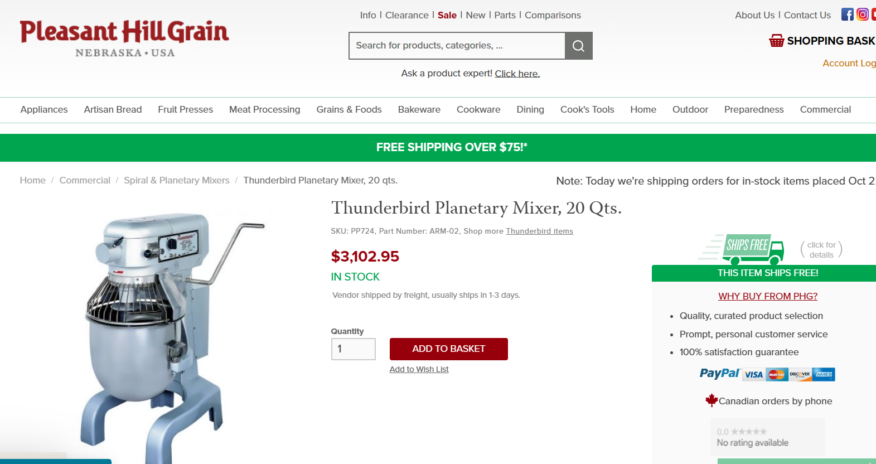
Task: Open the Commercial category menu
Action: coord(825,109)
